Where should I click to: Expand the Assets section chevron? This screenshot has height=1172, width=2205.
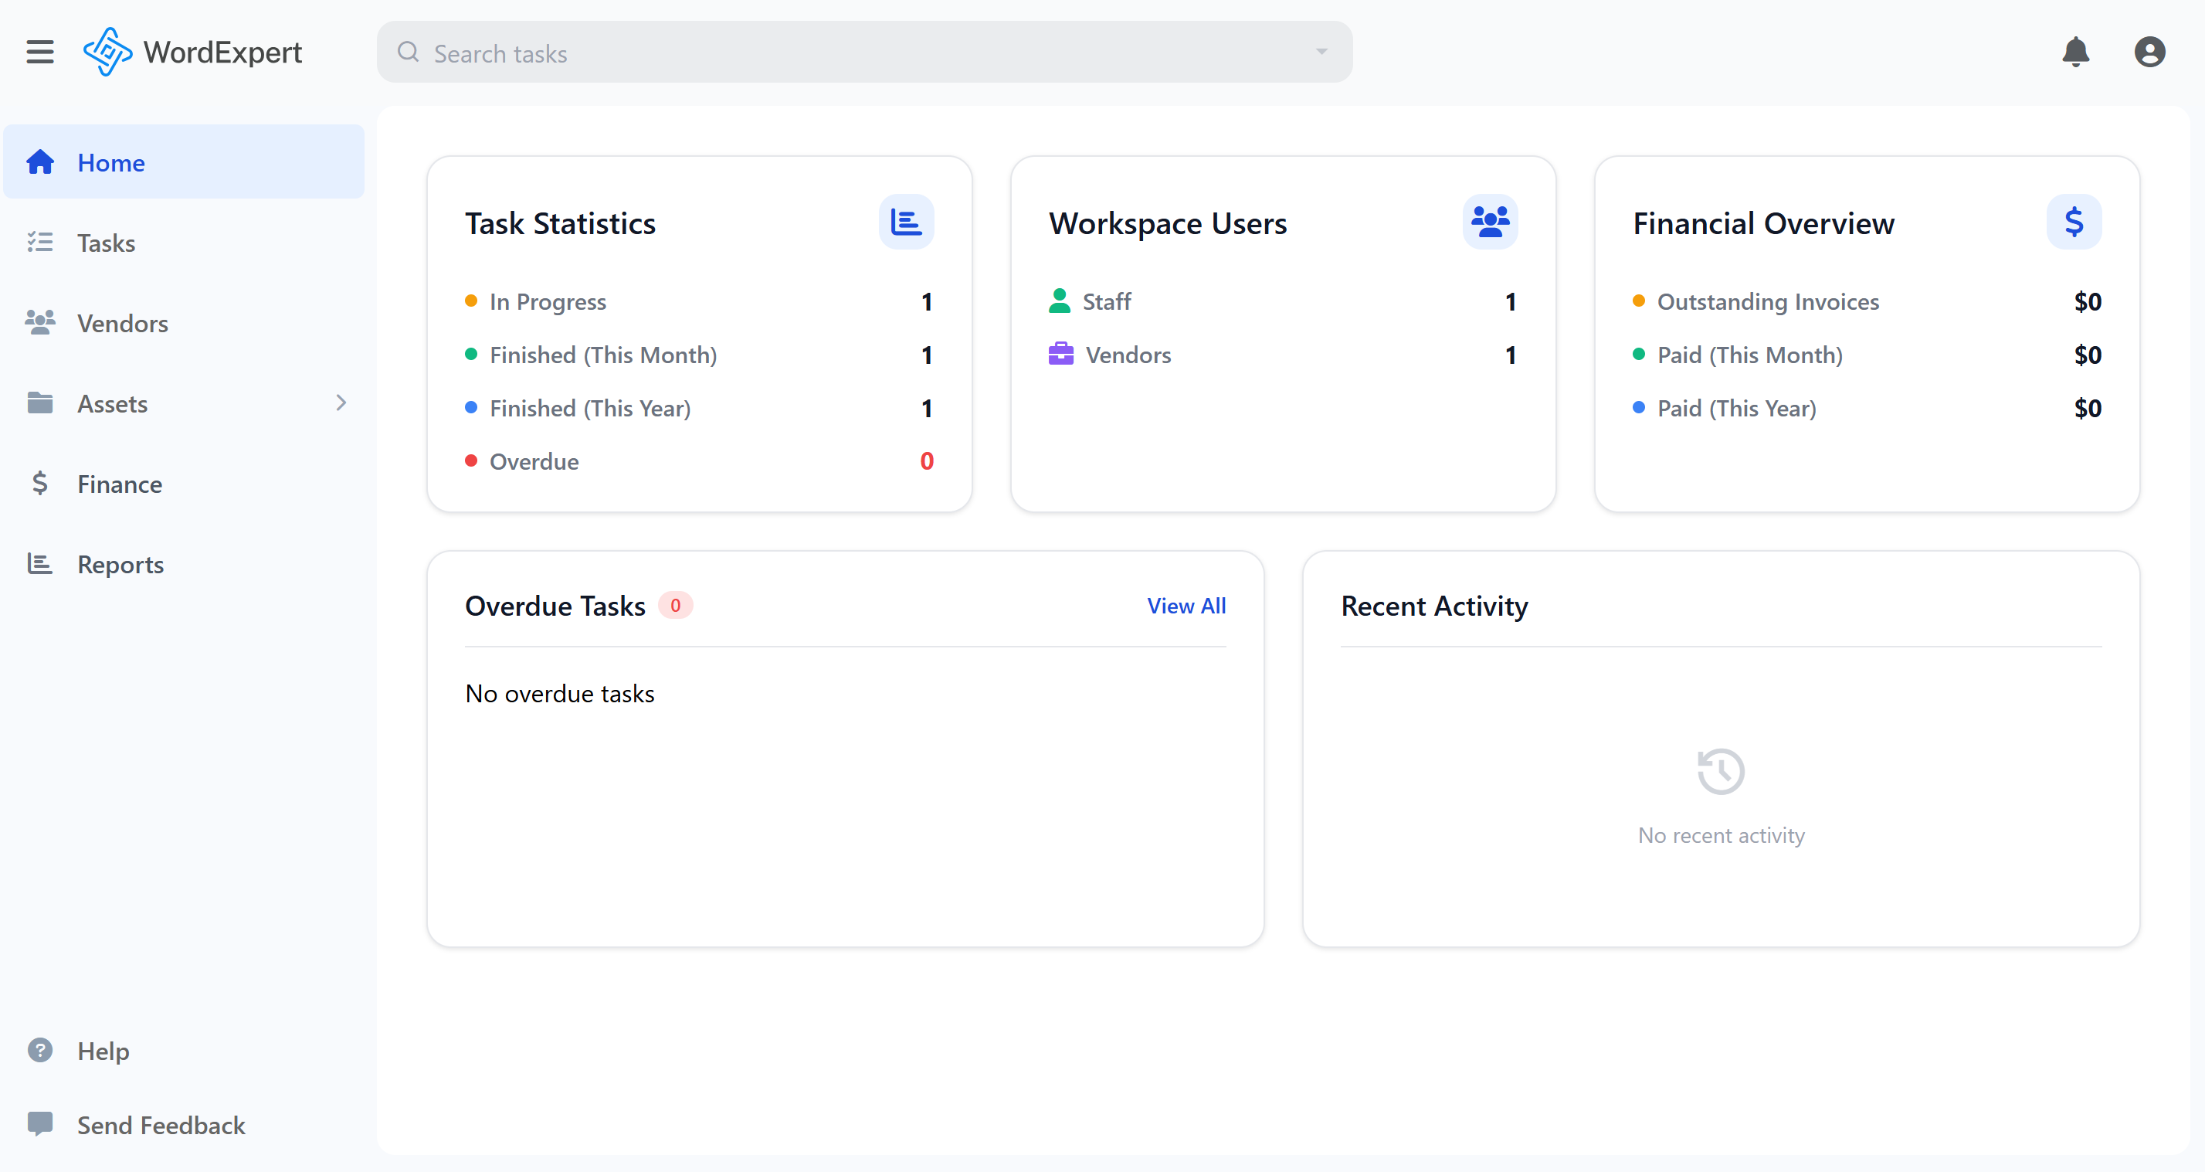(341, 403)
